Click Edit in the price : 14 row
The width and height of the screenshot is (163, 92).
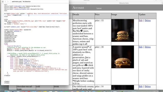[141, 86]
